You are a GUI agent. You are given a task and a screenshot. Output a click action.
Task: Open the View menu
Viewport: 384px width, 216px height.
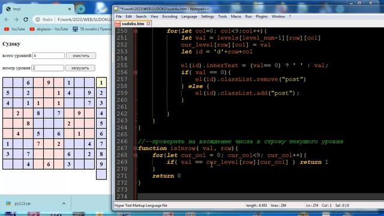tap(154, 16)
